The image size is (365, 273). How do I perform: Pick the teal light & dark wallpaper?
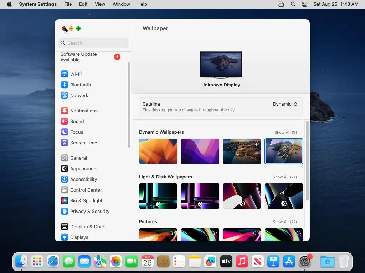(158, 196)
